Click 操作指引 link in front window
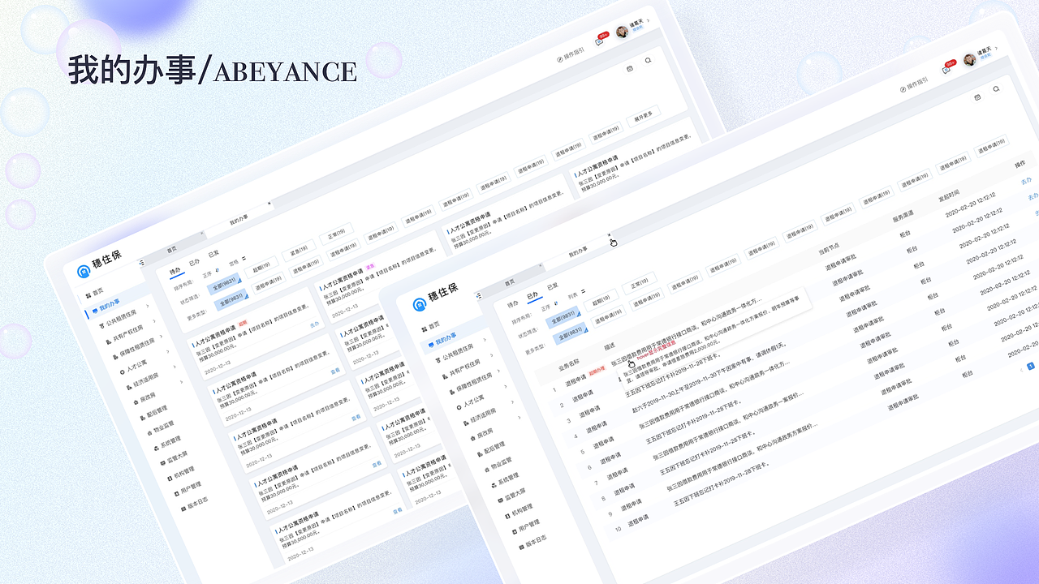1039x584 pixels. pyautogui.click(x=915, y=84)
